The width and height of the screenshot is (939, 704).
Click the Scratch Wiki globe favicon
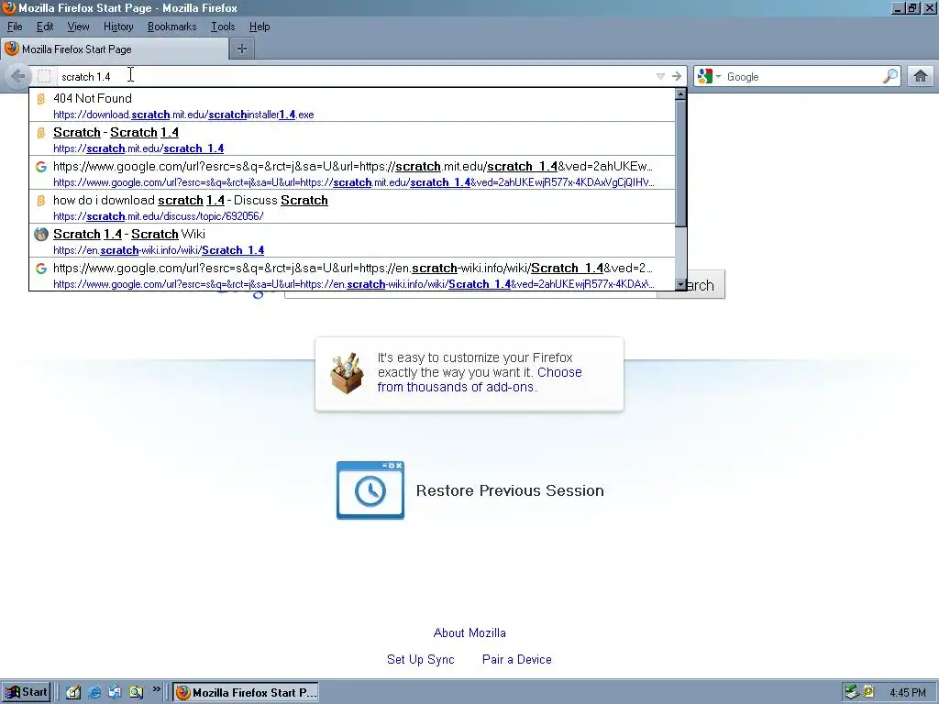40,234
